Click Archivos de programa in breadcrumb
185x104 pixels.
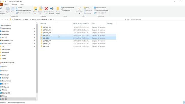tap(39, 19)
